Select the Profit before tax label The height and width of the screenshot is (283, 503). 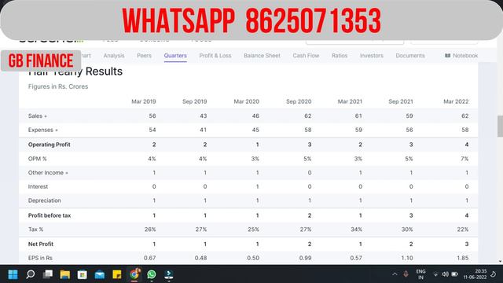click(50, 215)
